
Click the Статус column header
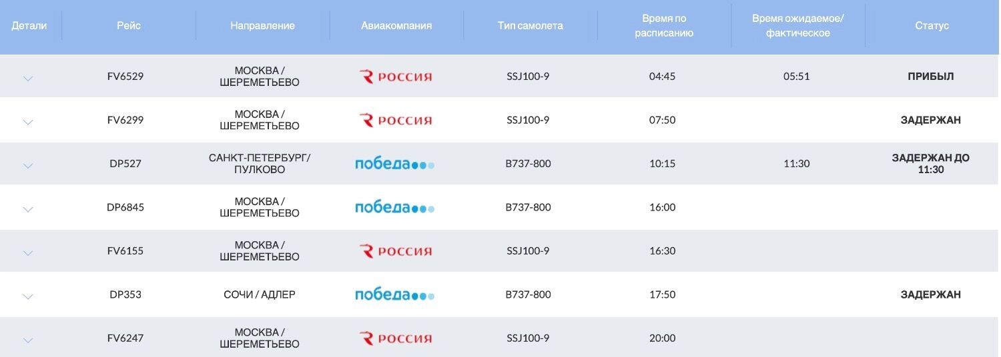[932, 26]
